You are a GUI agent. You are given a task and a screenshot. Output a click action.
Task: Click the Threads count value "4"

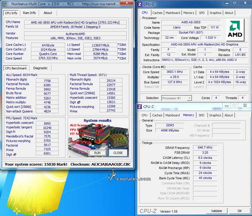[x=243, y=98]
